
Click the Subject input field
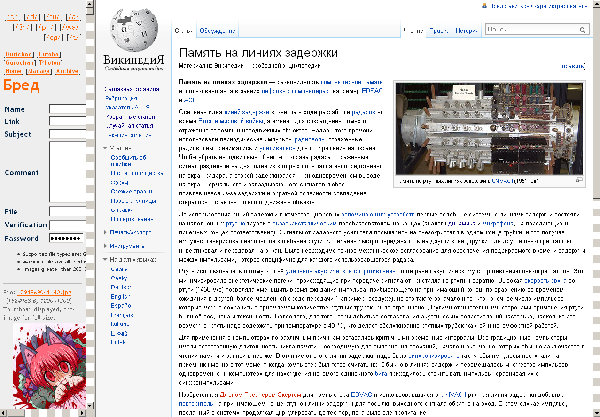(67, 134)
